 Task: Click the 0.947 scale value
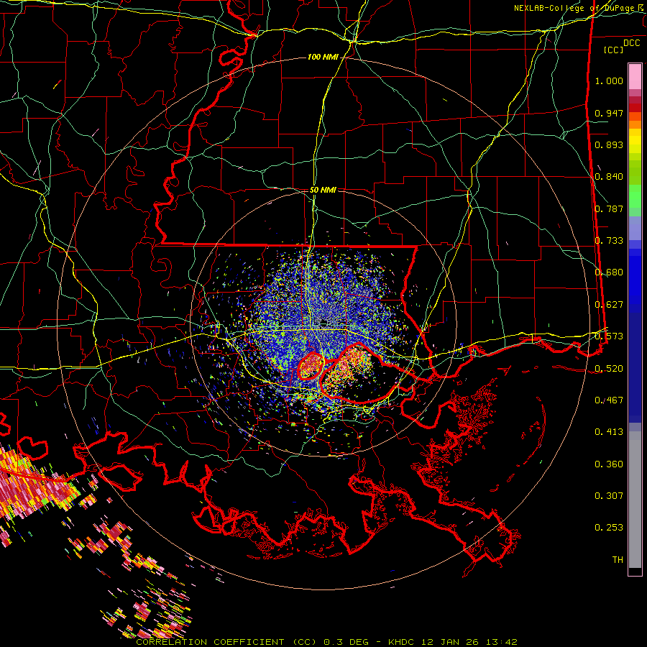[609, 113]
